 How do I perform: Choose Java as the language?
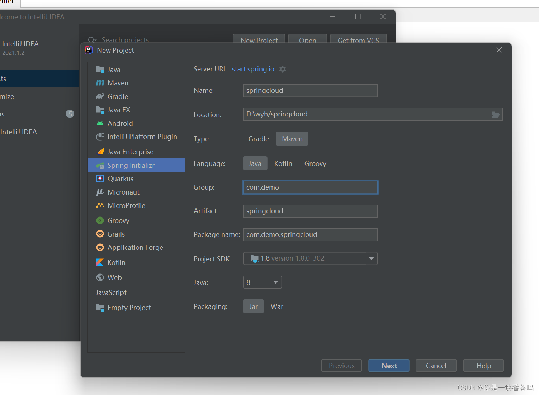[255, 163]
